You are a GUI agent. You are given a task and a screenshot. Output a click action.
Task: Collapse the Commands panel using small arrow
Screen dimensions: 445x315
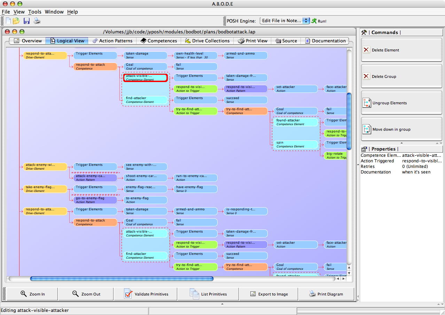click(x=401, y=143)
